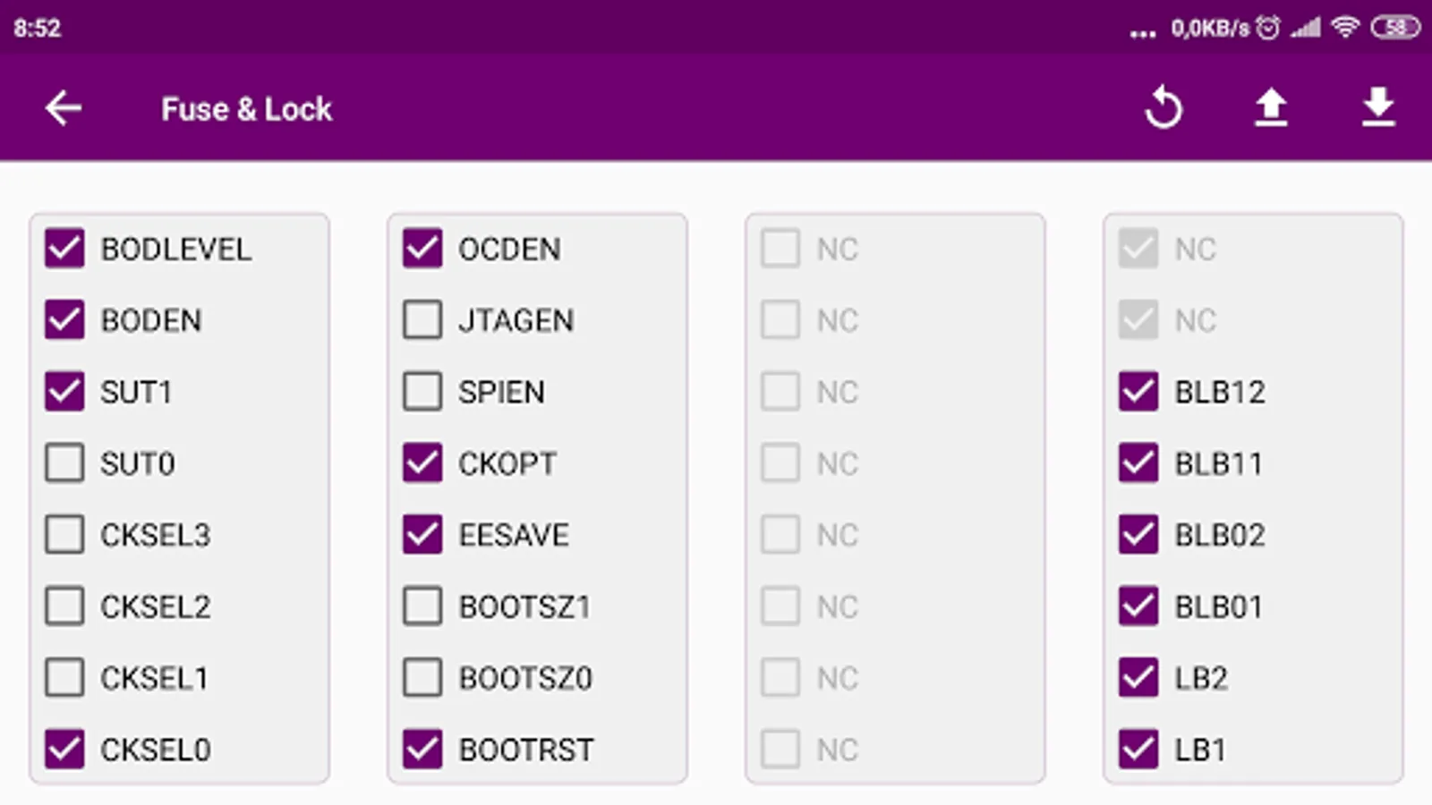Uncheck the EESAVE fuse bit
Image resolution: width=1432 pixels, height=805 pixels.
point(422,535)
